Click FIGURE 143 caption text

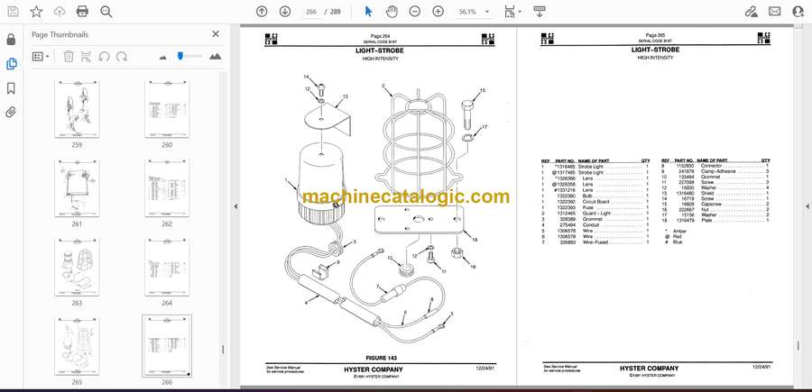click(381, 358)
